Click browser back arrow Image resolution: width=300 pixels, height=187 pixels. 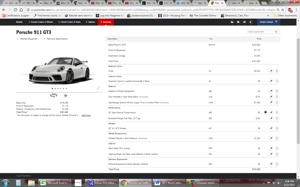(x=4, y=10)
